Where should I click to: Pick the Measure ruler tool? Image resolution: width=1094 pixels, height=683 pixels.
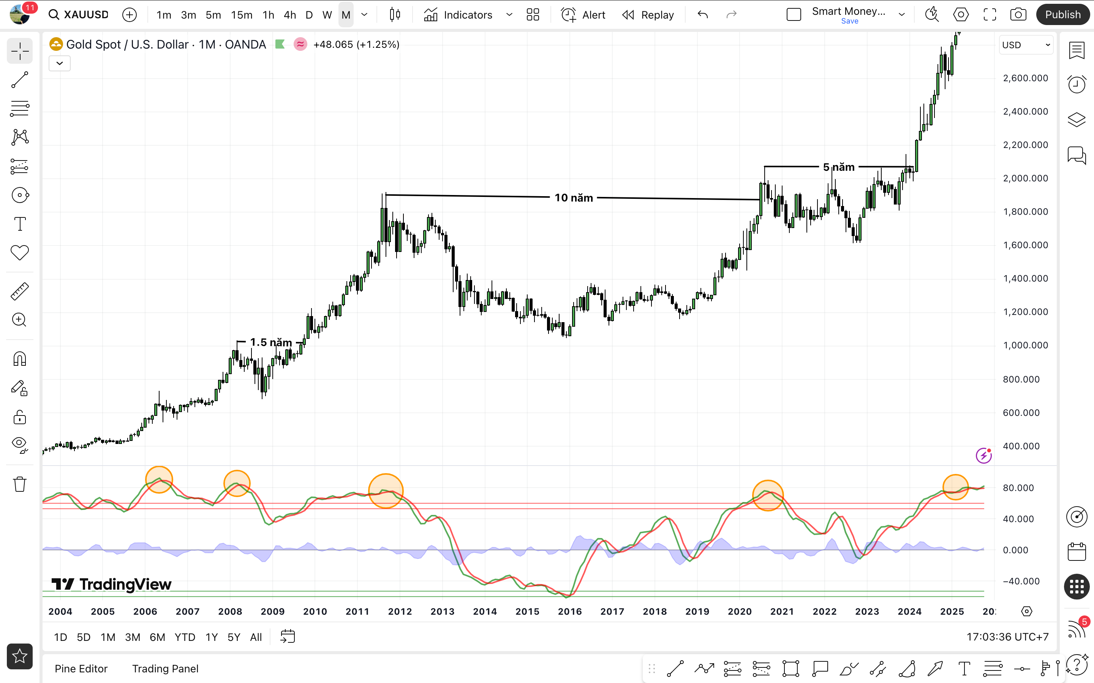(19, 291)
